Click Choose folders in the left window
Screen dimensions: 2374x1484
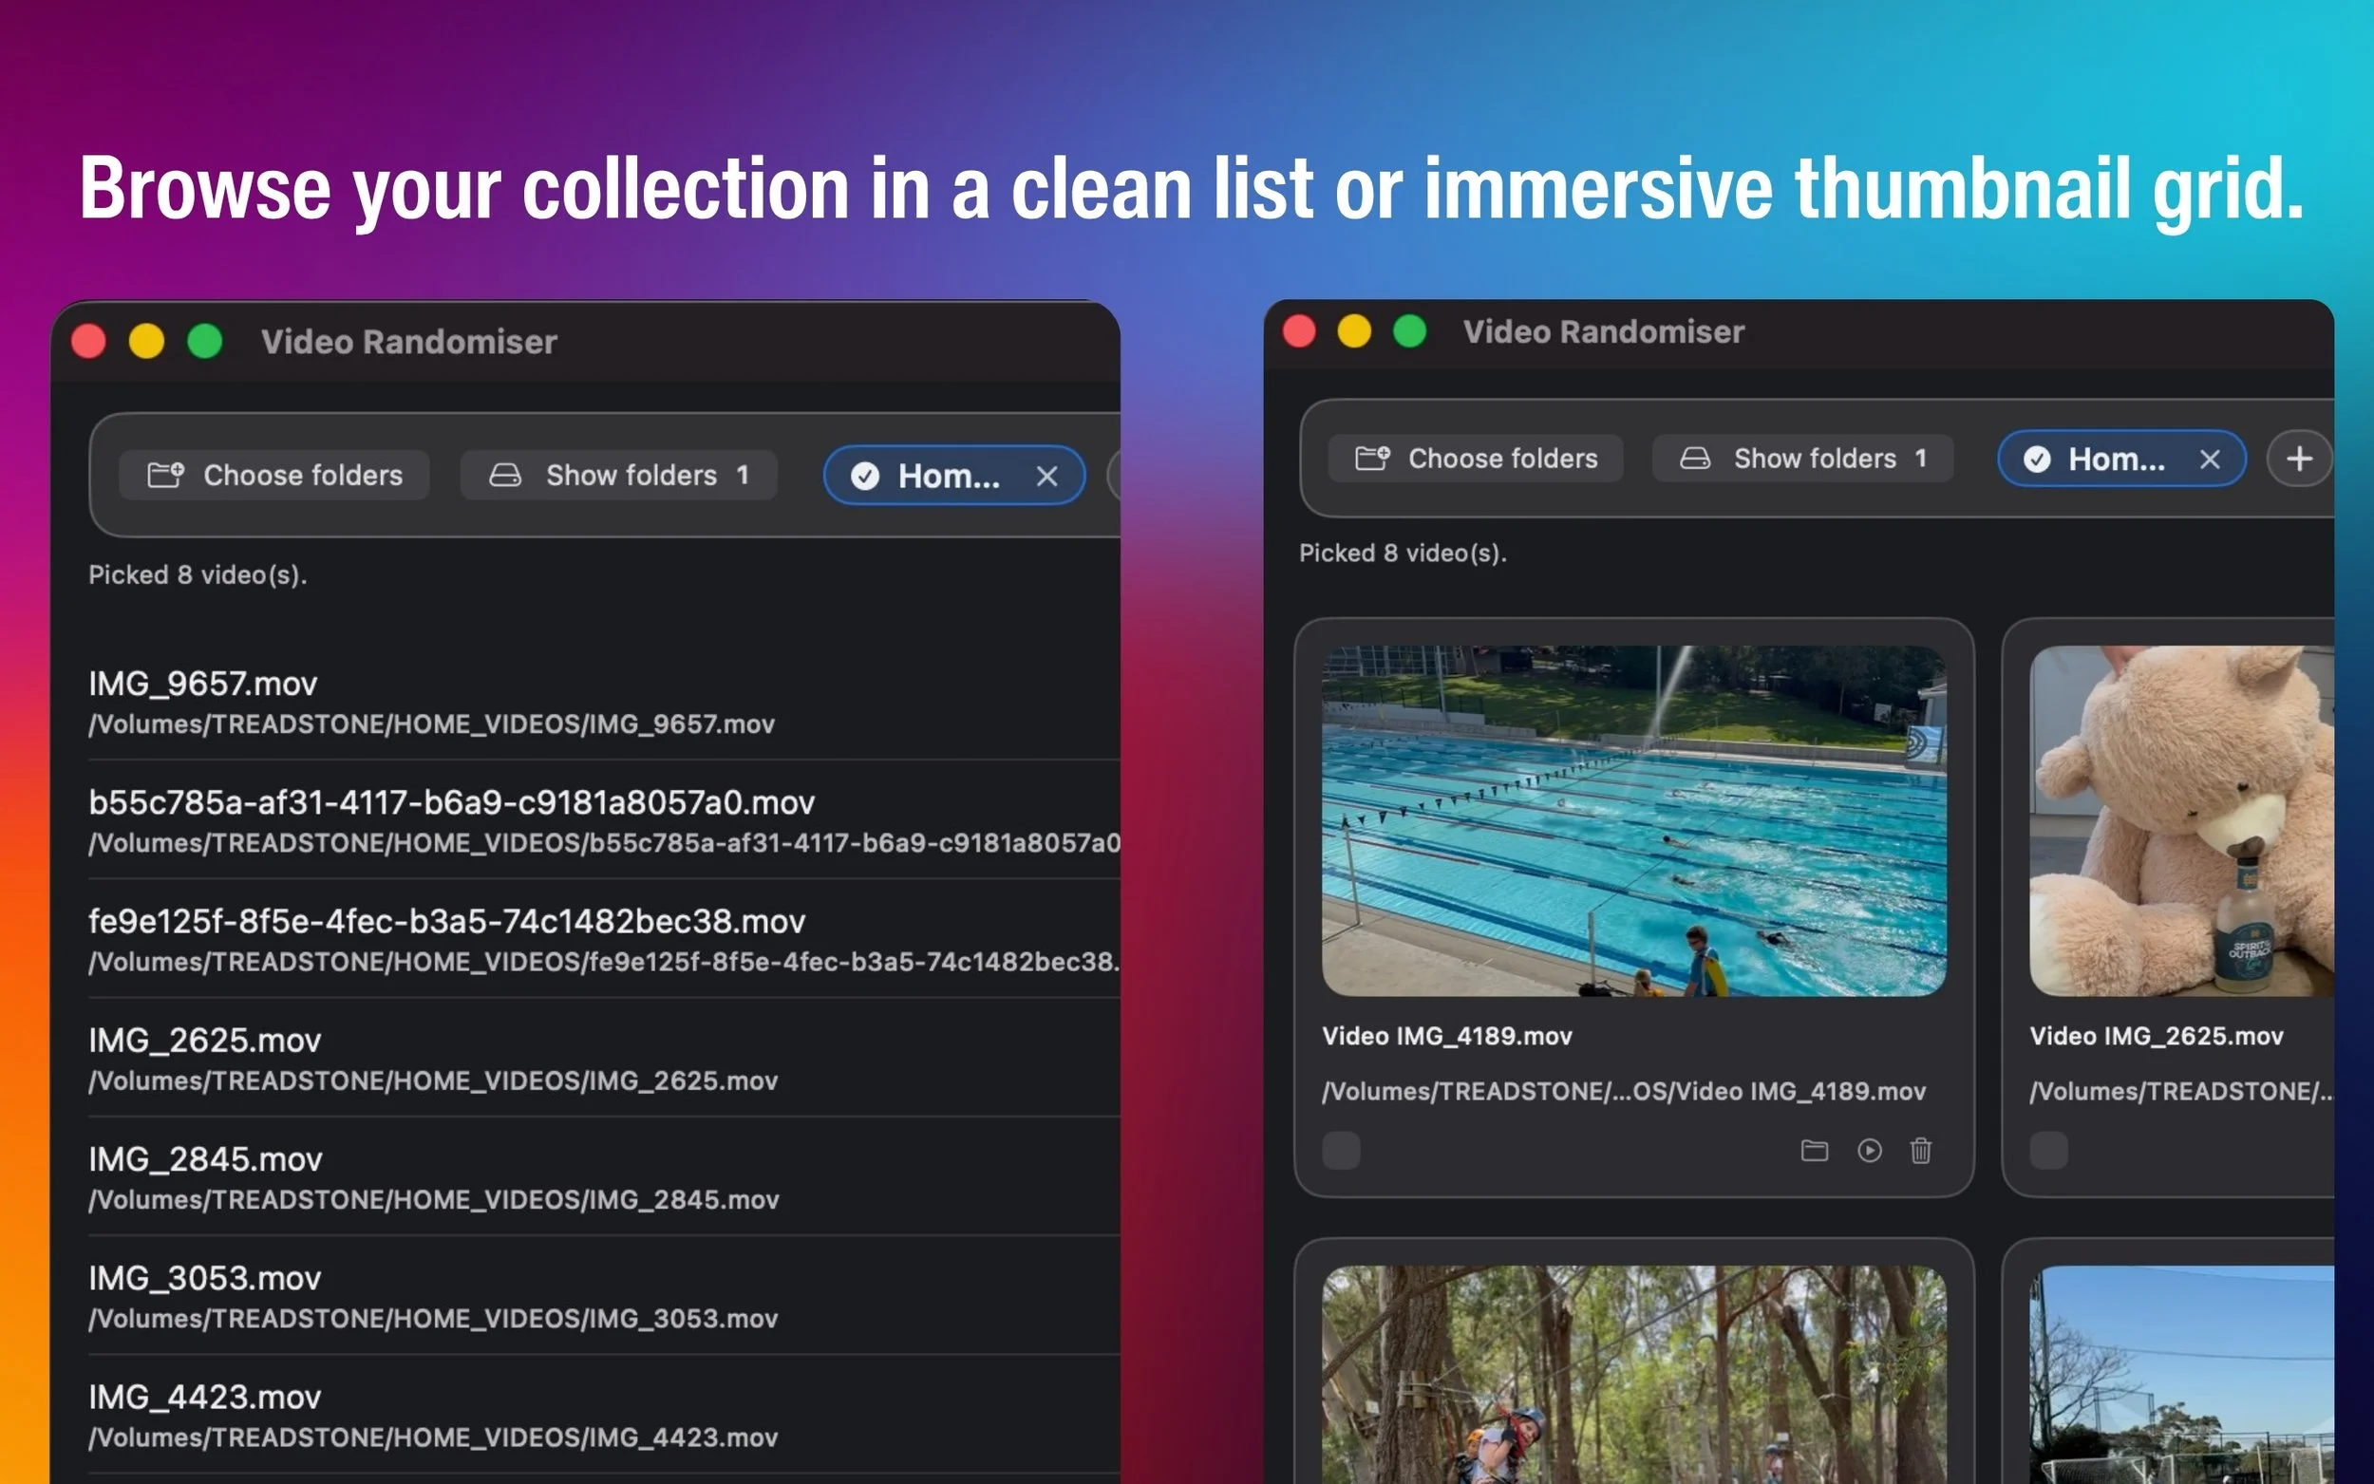[x=274, y=476]
